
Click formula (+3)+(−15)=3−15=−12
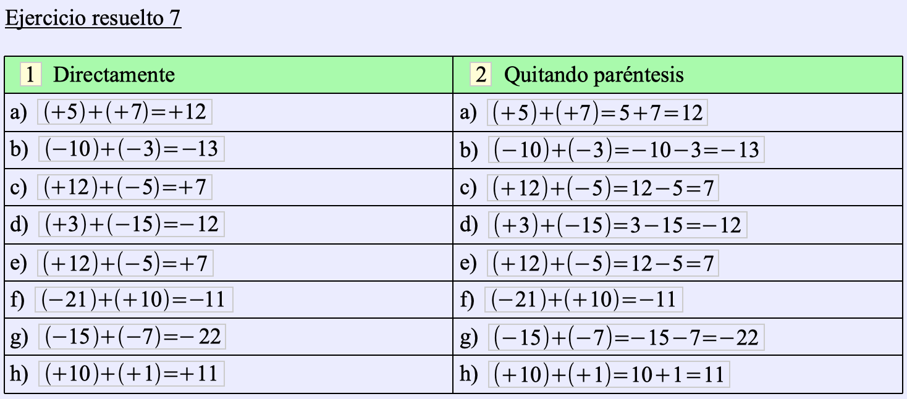617,225
